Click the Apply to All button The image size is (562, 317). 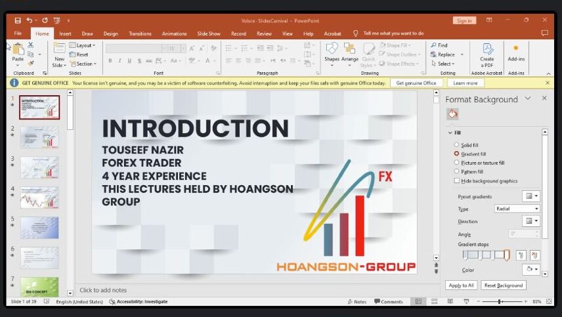[x=461, y=285]
